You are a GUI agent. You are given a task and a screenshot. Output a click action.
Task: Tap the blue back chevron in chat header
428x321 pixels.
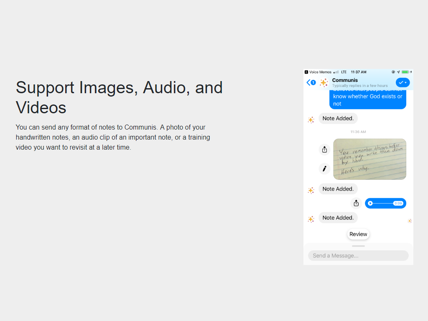pos(308,82)
